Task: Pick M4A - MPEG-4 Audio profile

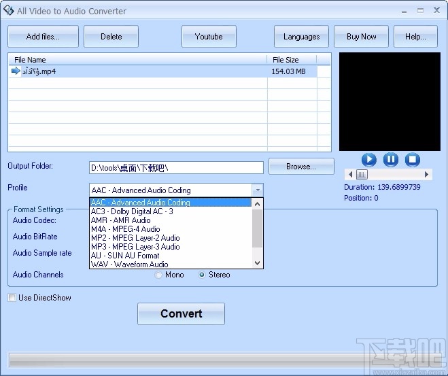Action: coord(171,229)
